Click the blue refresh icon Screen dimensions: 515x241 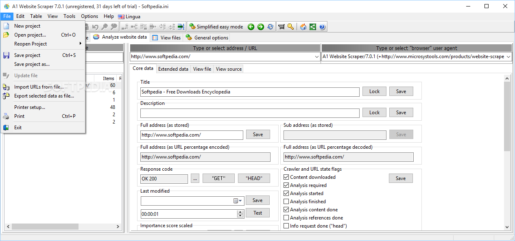tap(270, 27)
